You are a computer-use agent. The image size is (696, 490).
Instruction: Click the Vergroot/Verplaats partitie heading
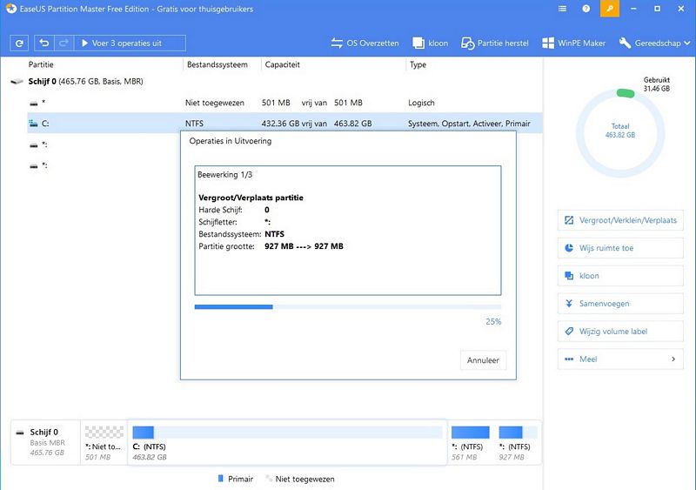(251, 198)
